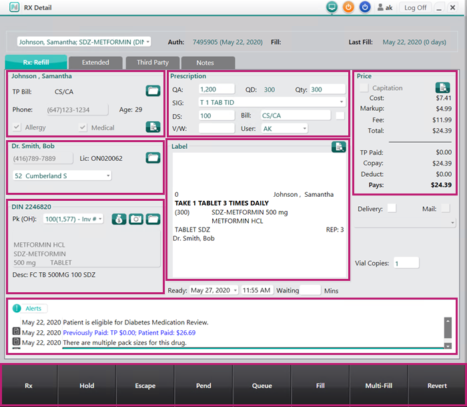Click the orange power button in title bar
Image resolution: width=467 pixels, height=407 pixels.
pyautogui.click(x=348, y=7)
